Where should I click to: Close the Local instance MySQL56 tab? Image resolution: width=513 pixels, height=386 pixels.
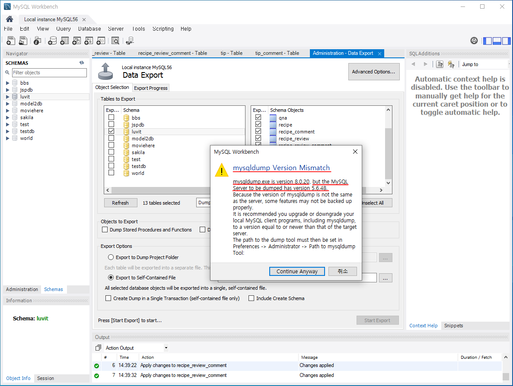[84, 19]
